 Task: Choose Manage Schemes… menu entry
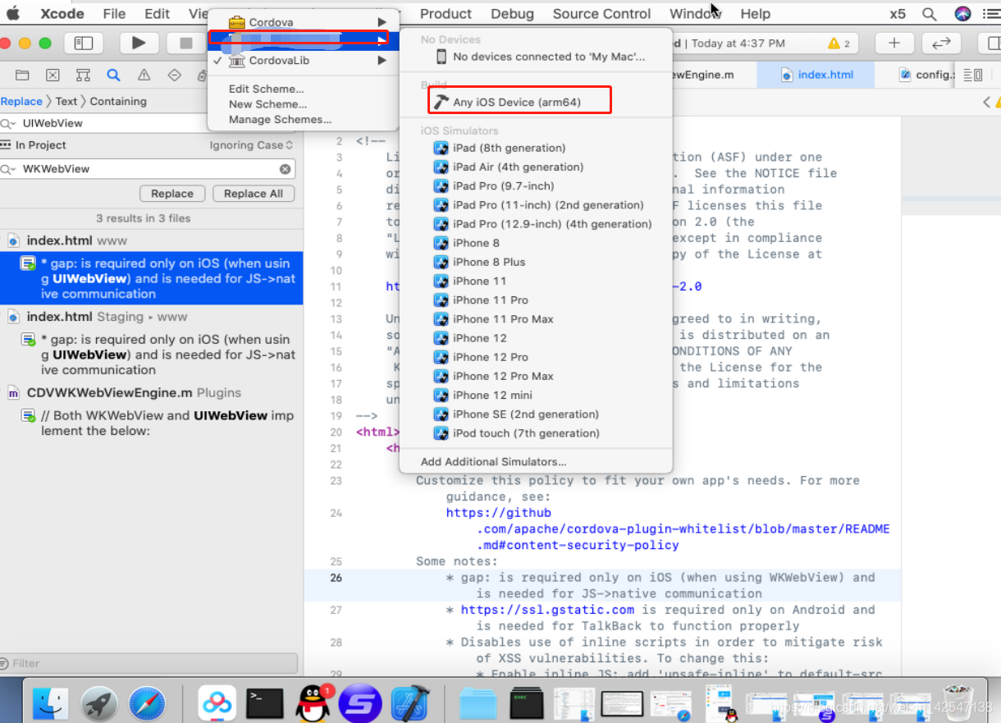pyautogui.click(x=281, y=120)
